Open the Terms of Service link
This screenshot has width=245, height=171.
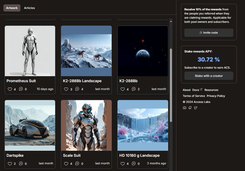point(193,96)
